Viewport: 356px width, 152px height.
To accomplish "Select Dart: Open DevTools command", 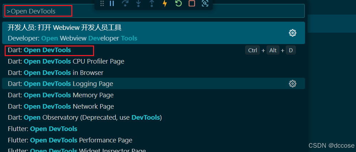I will (x=154, y=50).
